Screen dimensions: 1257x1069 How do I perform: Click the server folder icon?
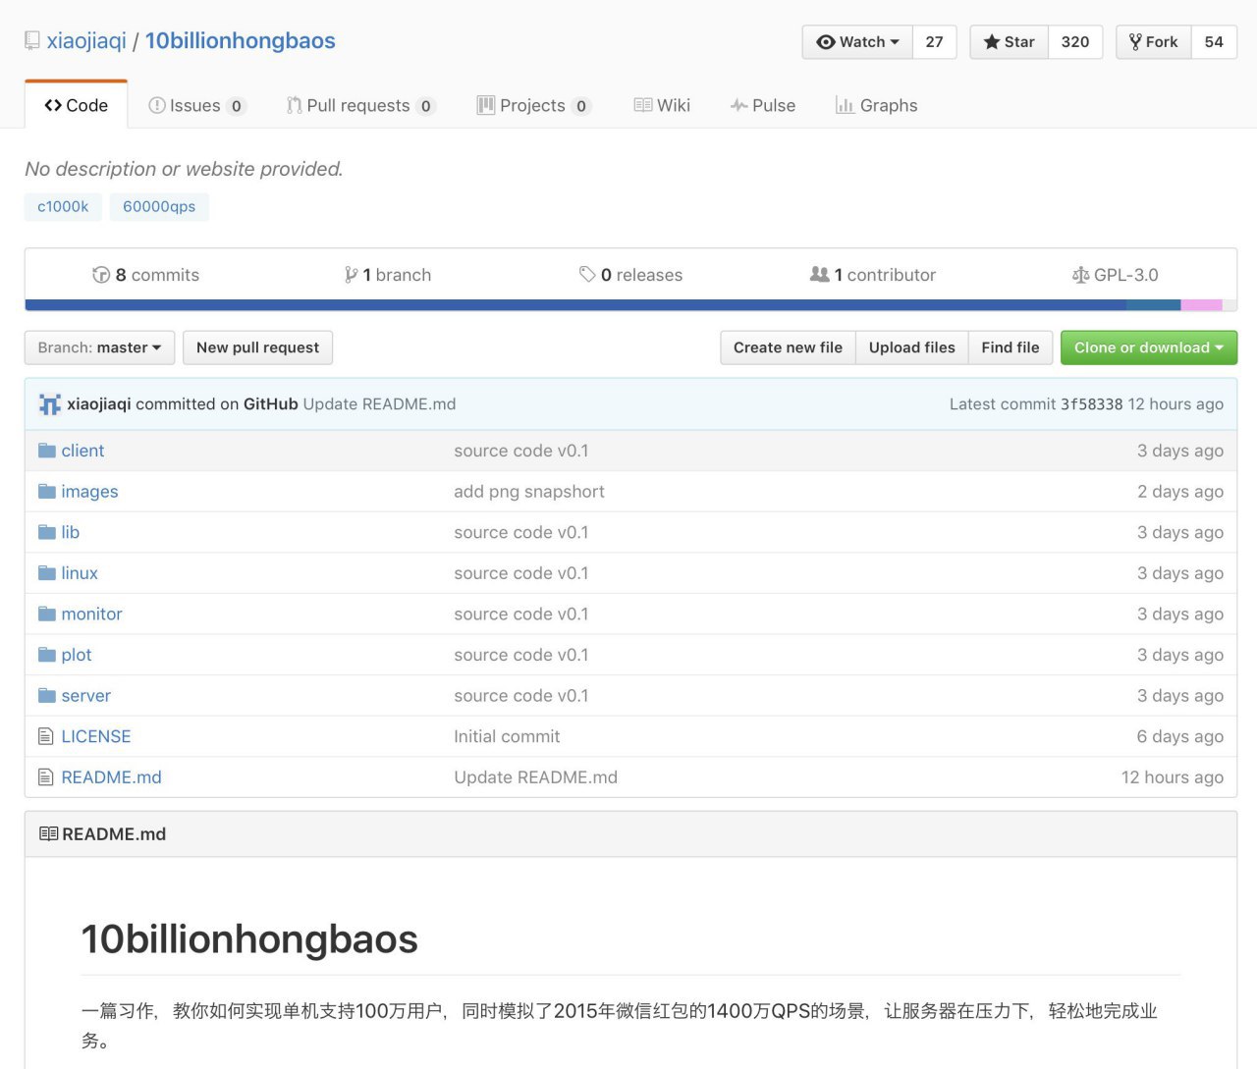46,696
